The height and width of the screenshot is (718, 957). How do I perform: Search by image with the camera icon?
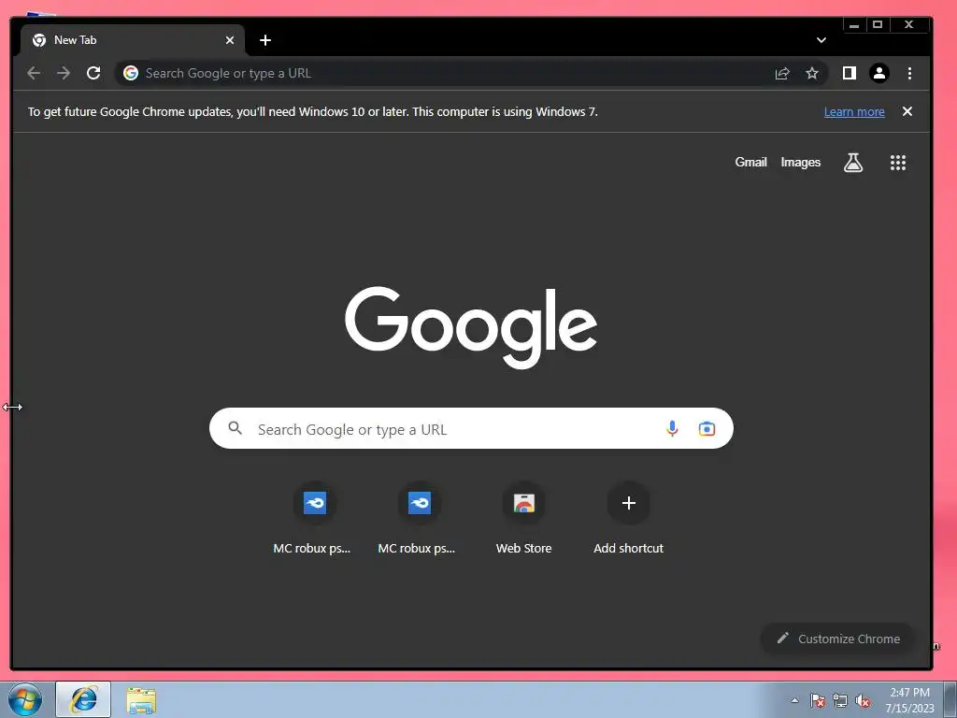tap(707, 428)
